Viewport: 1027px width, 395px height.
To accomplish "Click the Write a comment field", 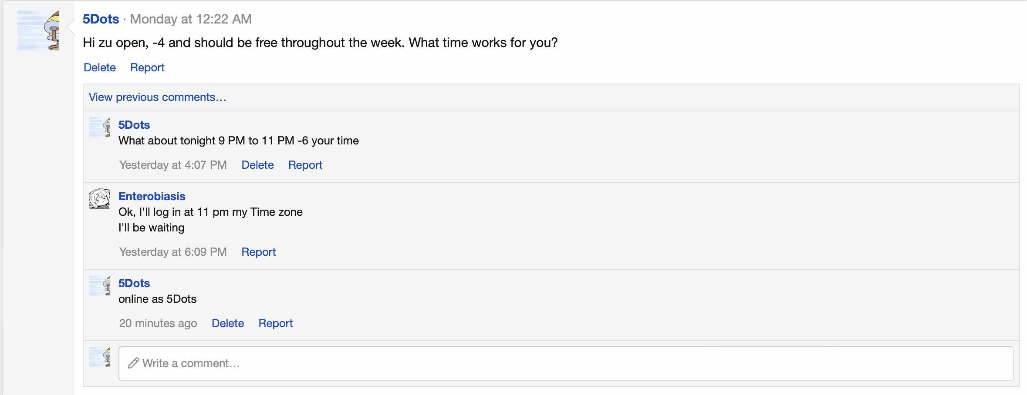I will 566,364.
